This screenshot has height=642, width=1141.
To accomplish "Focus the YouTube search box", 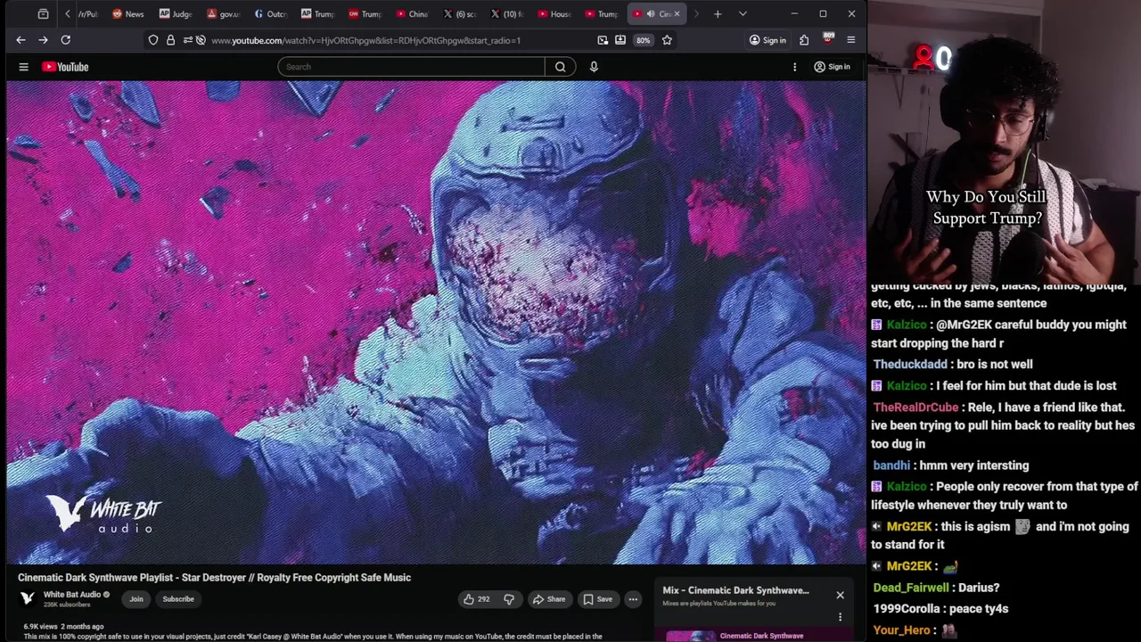I will (411, 67).
